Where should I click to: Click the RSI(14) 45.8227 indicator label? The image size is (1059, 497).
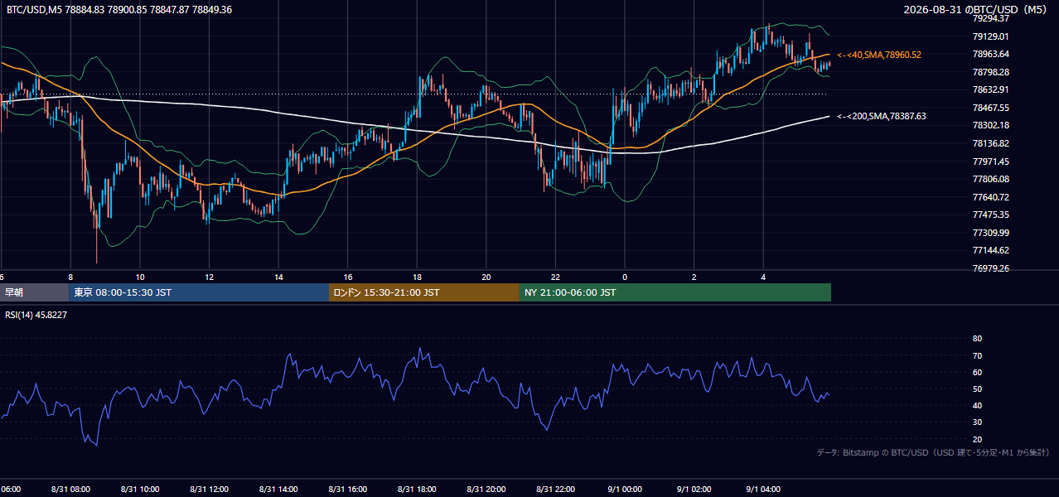click(x=36, y=315)
